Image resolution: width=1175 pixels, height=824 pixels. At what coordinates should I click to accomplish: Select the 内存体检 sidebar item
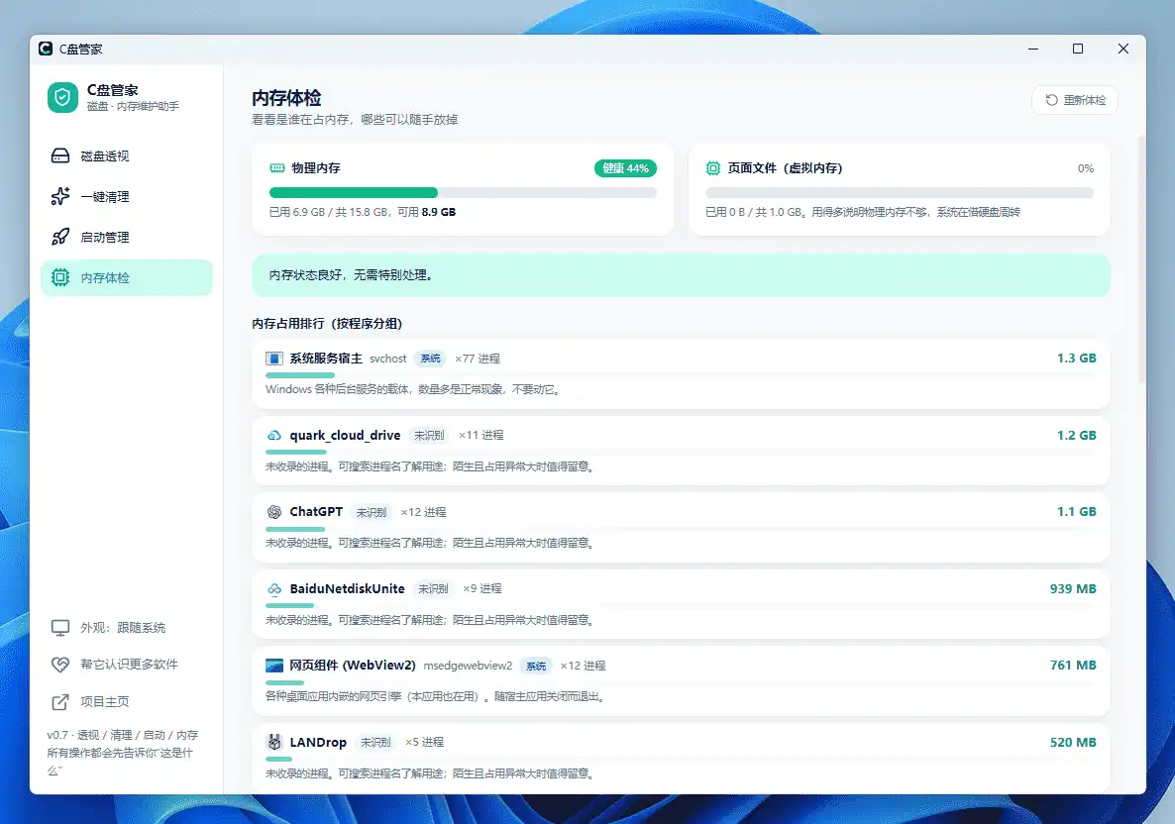tap(127, 277)
